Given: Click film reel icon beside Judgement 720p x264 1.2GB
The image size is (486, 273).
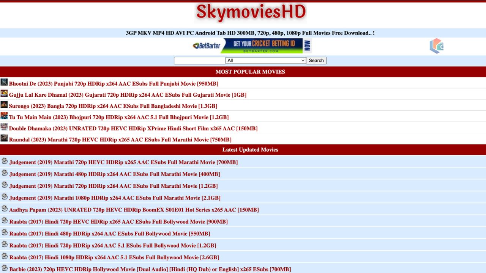Looking at the screenshot, I should point(5,185).
